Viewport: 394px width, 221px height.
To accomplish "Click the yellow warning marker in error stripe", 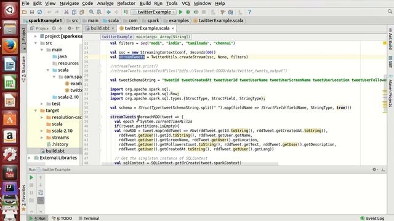I will point(384,43).
